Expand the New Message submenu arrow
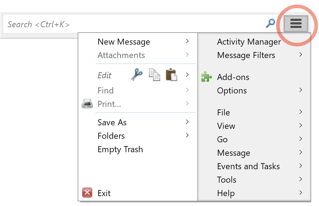 pyautogui.click(x=187, y=41)
